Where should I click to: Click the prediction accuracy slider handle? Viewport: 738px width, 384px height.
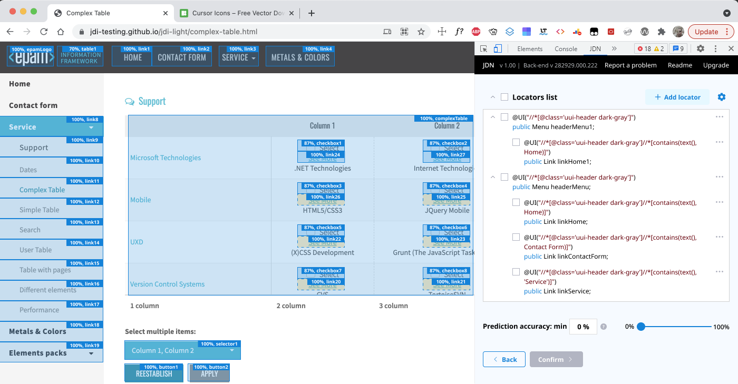(x=641, y=327)
